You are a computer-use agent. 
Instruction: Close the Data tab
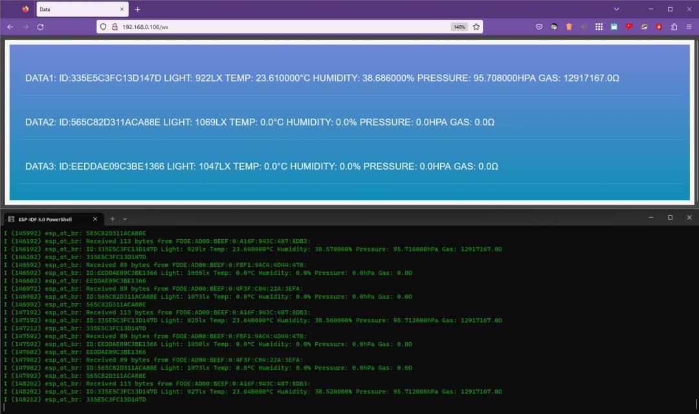[122, 9]
